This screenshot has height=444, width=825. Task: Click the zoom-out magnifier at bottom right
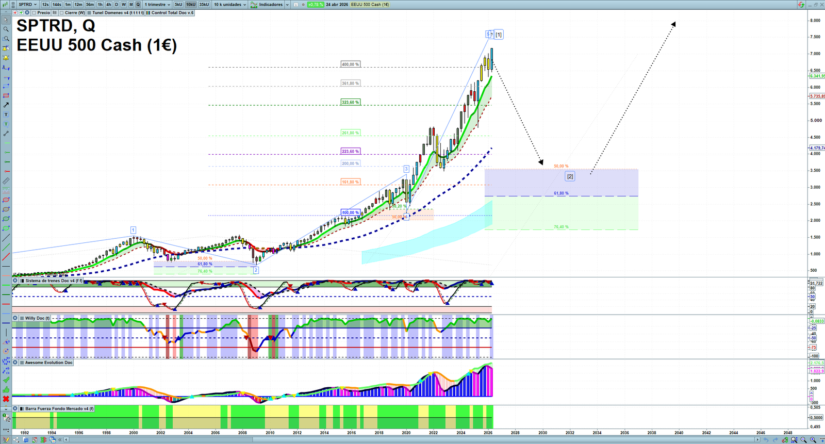804,440
